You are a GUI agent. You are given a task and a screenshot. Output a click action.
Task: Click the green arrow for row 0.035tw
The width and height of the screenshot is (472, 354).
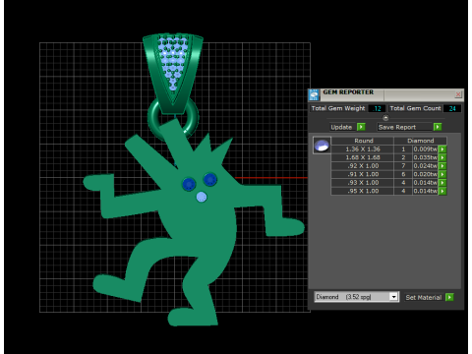442,157
